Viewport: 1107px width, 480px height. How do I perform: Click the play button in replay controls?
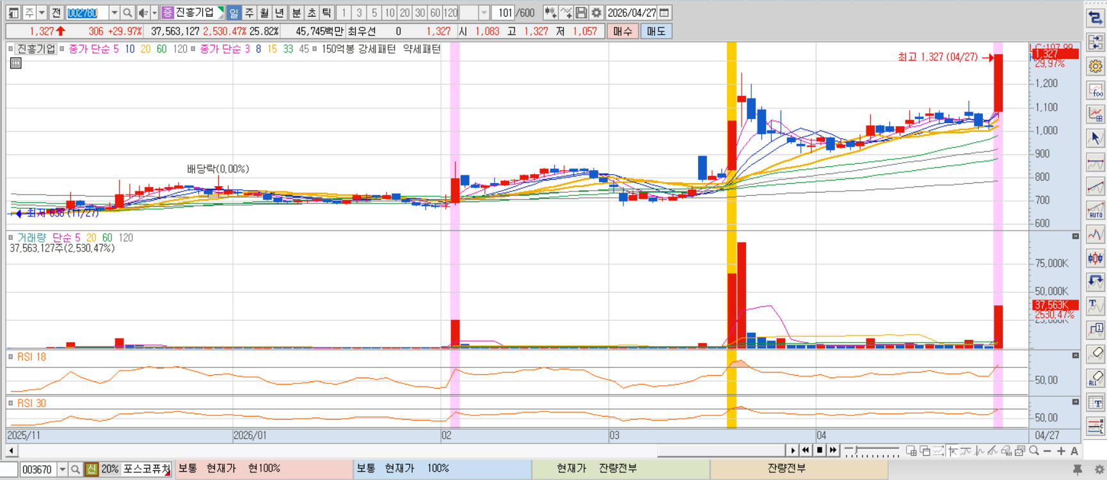point(793,451)
